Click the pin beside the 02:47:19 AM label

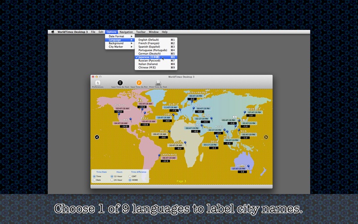coord(119,115)
